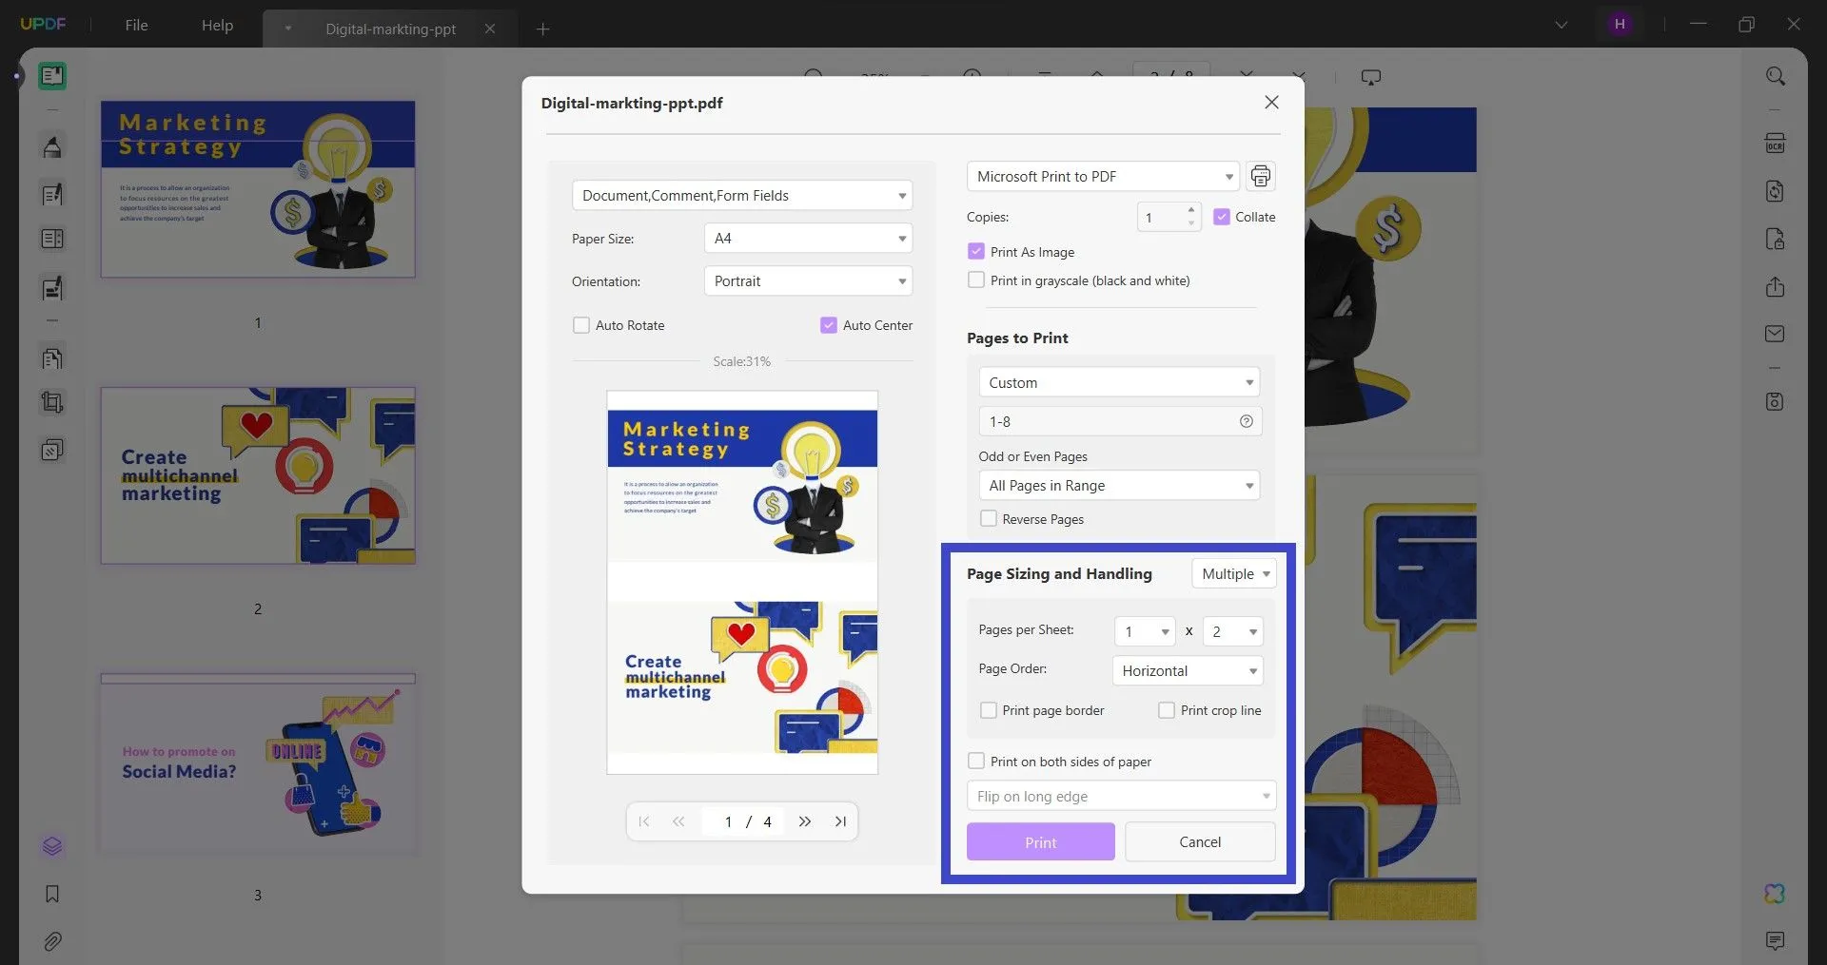1827x965 pixels.
Task: Enable Print page border
Action: coord(989,710)
